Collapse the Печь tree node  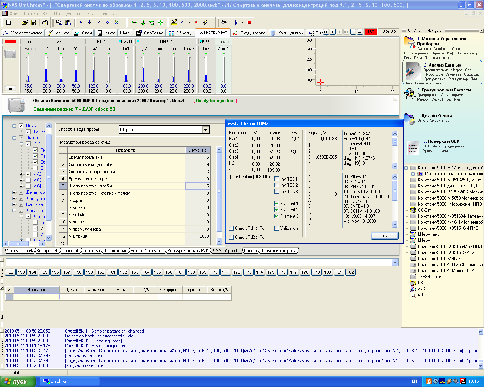click(x=14, y=126)
